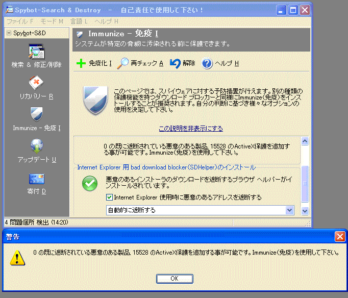Toggle Internet Explorer 悪意のあるアドレスを遮断する checkbox
The height and width of the screenshot is (298, 348).
pos(109,197)
